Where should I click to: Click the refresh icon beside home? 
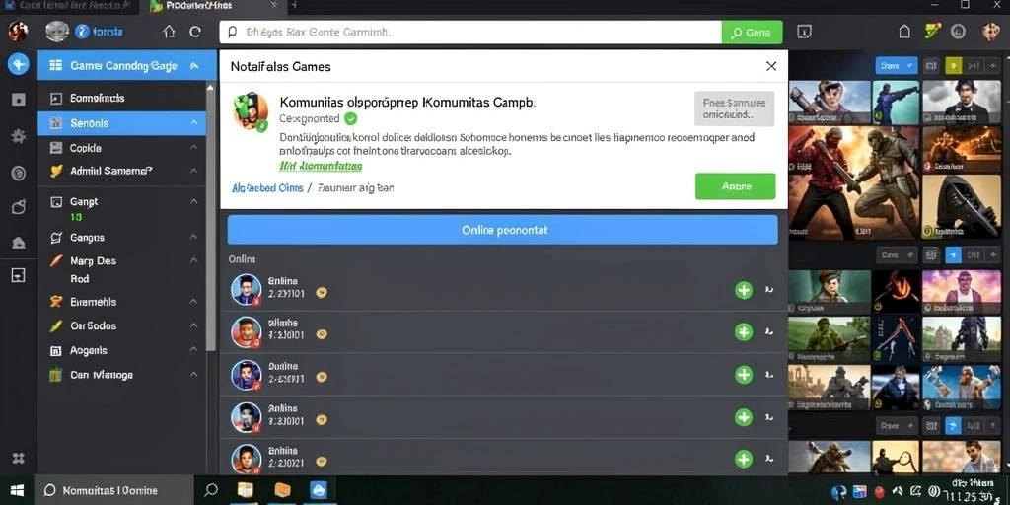(x=195, y=32)
